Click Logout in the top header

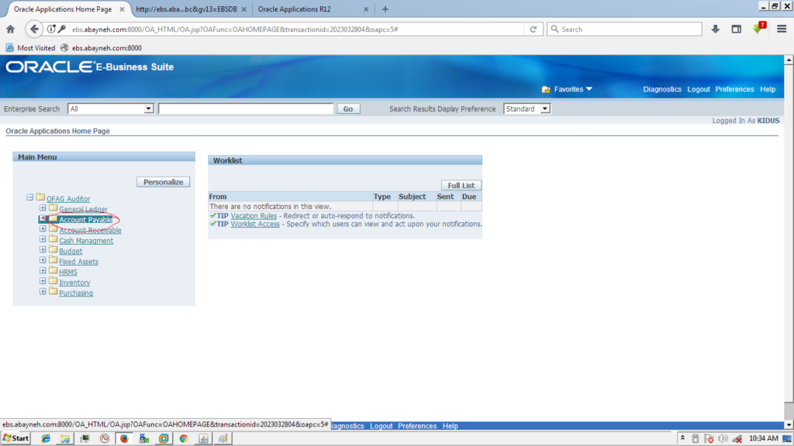(699, 90)
